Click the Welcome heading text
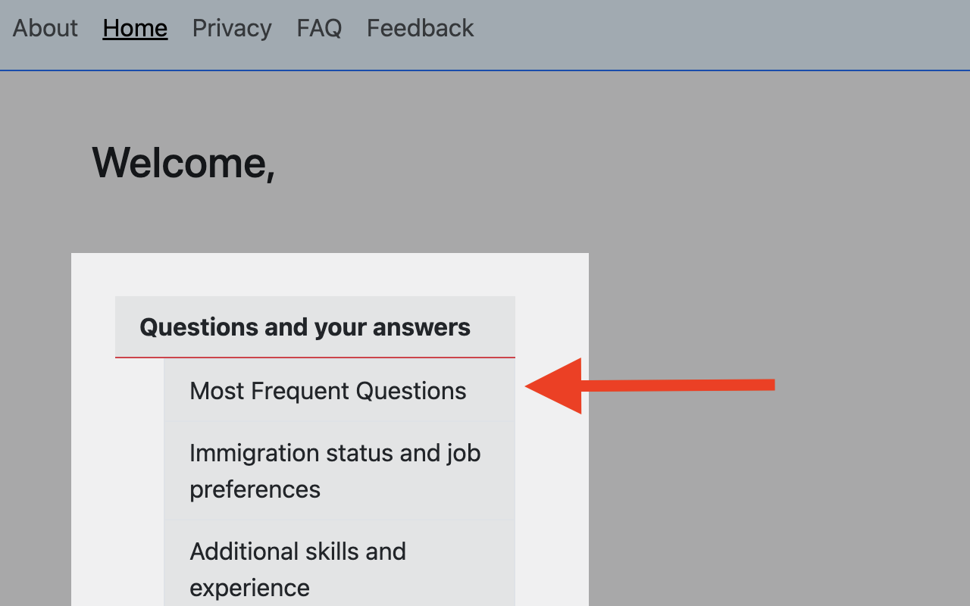 [x=183, y=162]
